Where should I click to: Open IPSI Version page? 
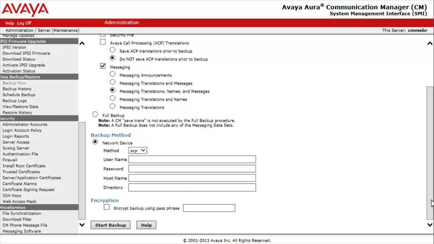[x=14, y=47]
